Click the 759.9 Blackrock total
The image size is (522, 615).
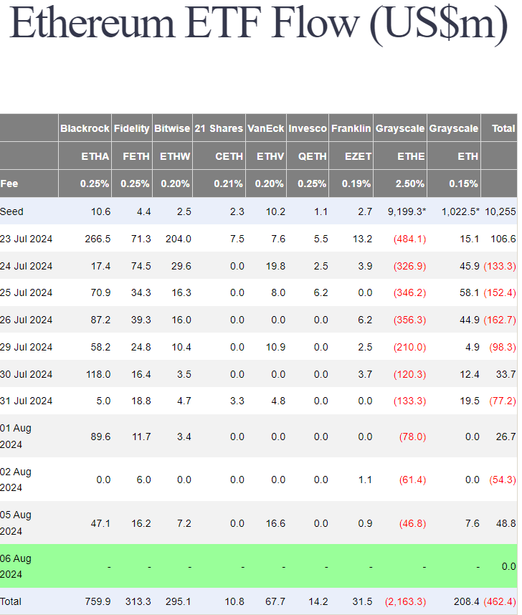pos(98,601)
